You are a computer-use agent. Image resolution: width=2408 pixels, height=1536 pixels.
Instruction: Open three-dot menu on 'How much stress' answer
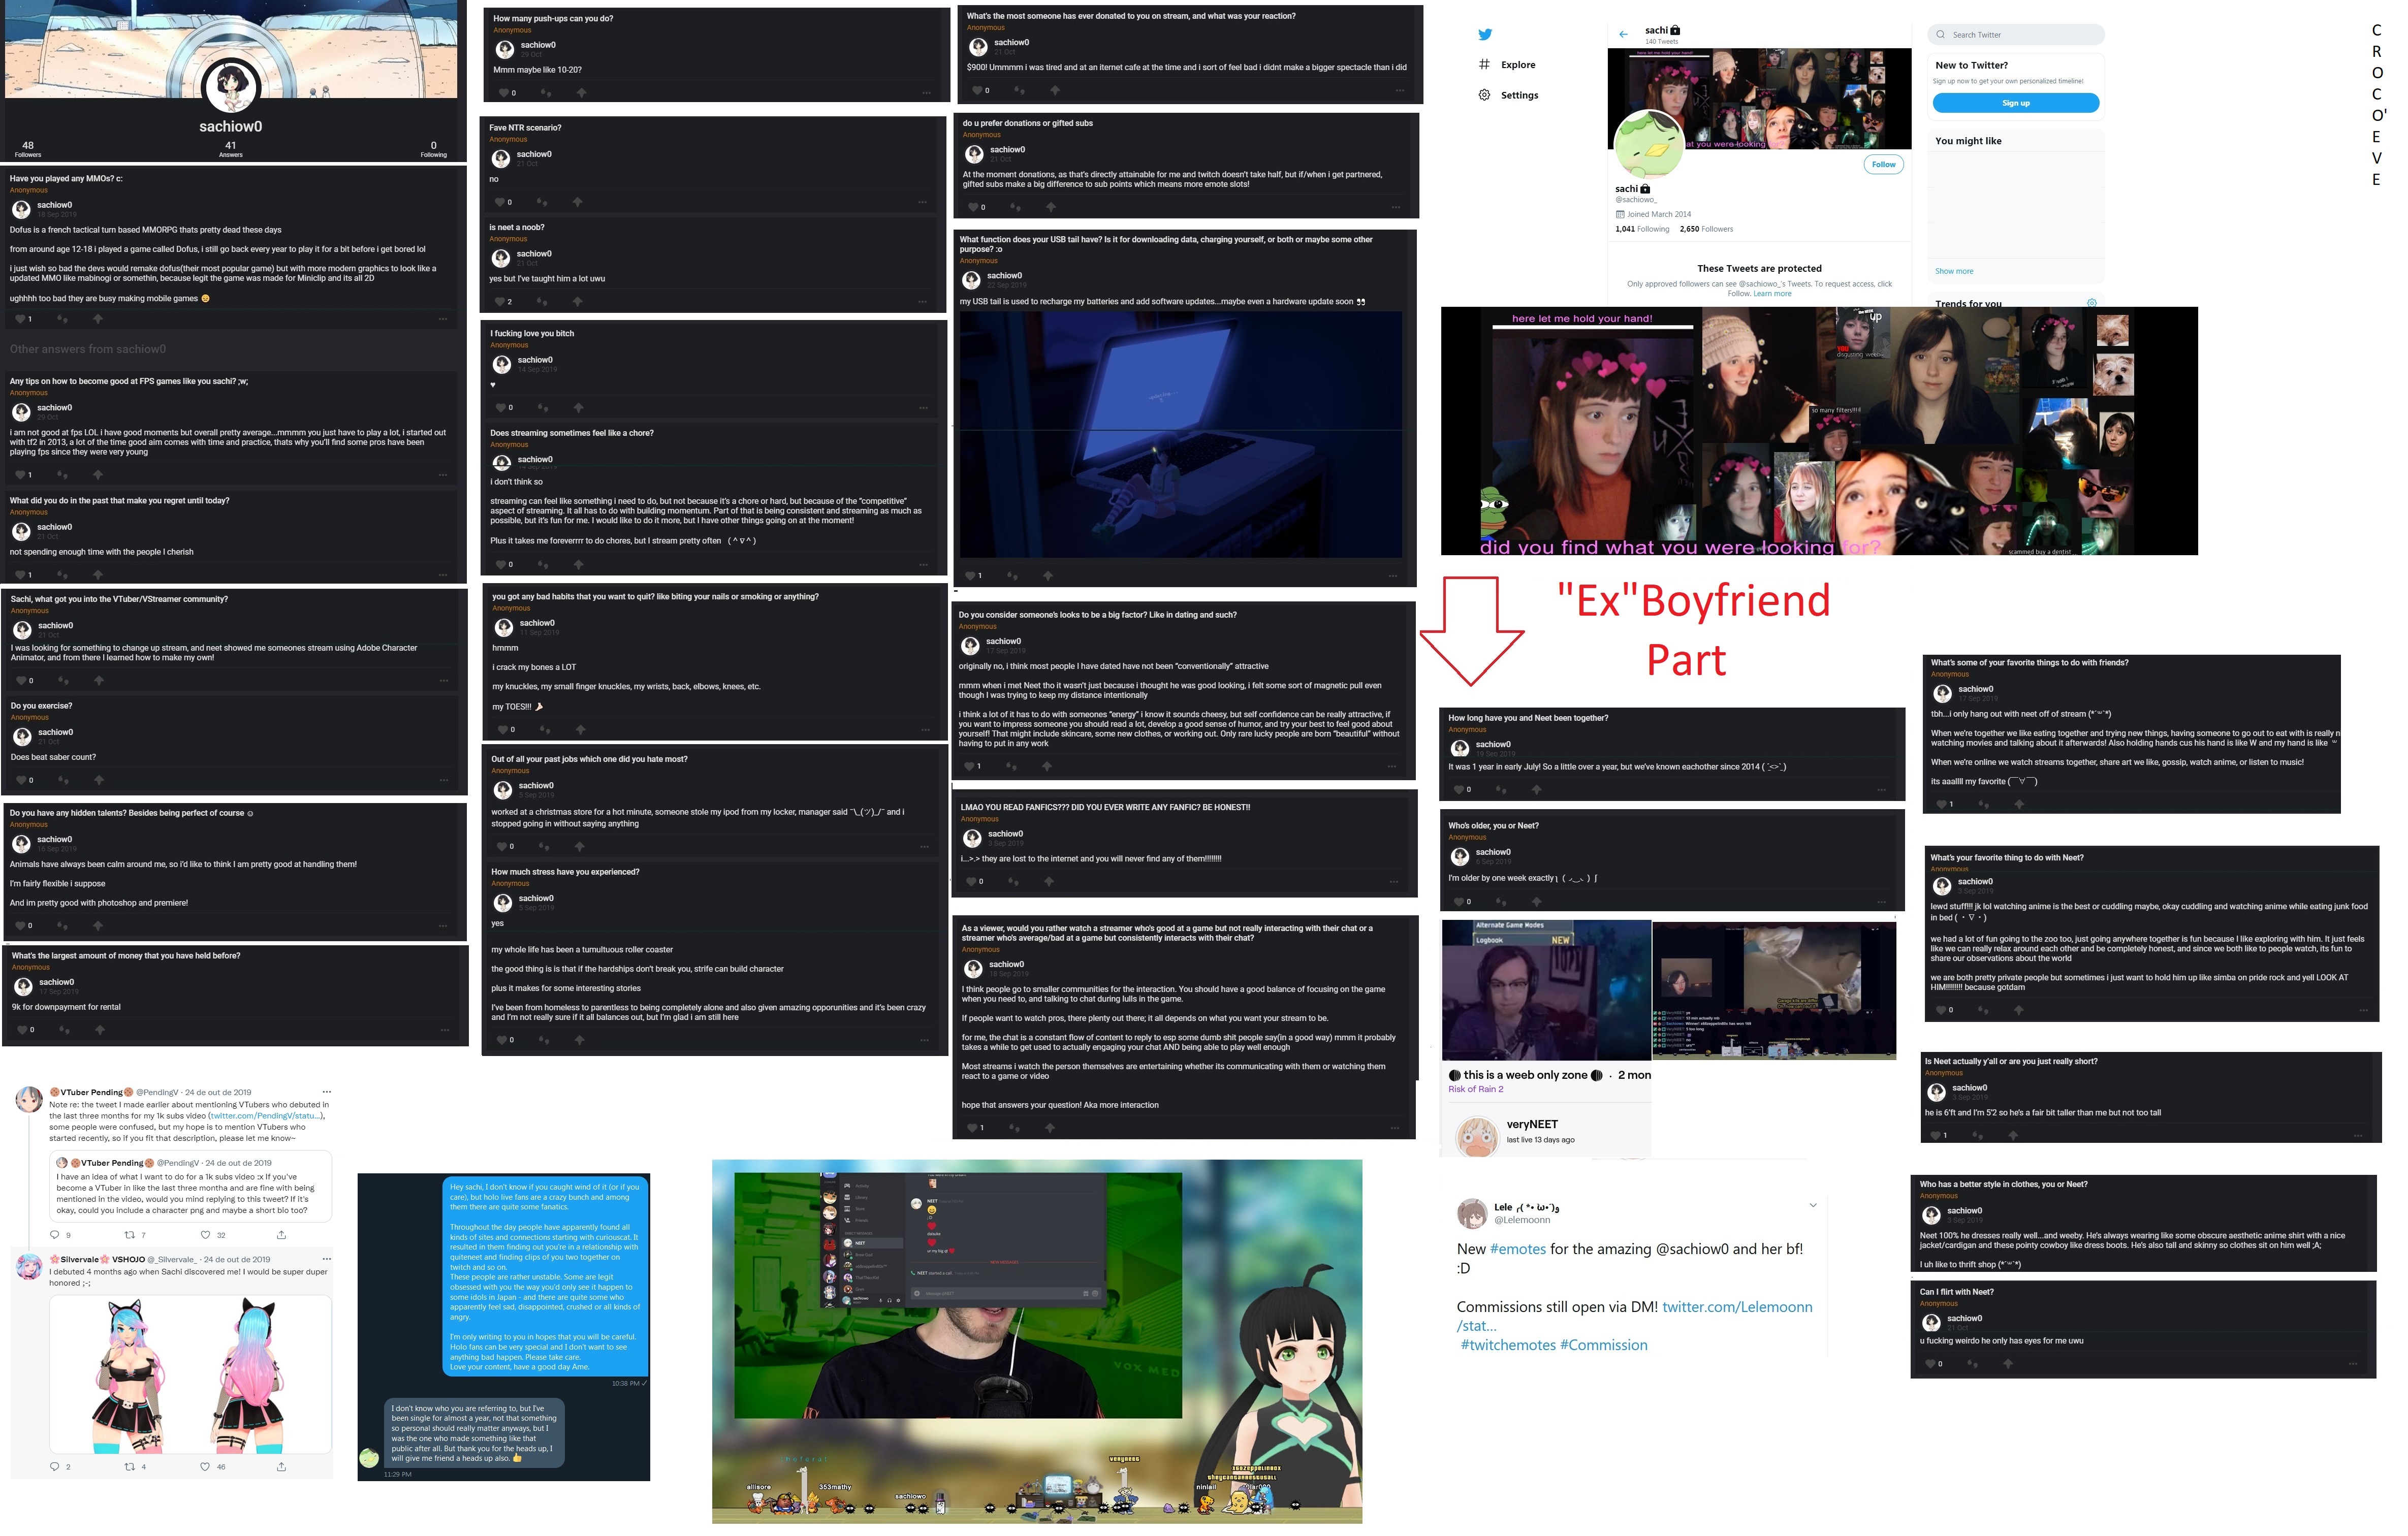924,1040
